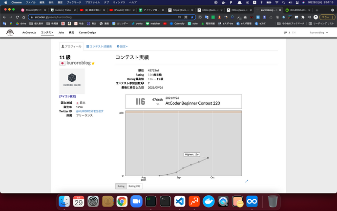Open the yenta bookmark
Image resolution: width=337 pixels, height=211 pixels.
(137, 23)
